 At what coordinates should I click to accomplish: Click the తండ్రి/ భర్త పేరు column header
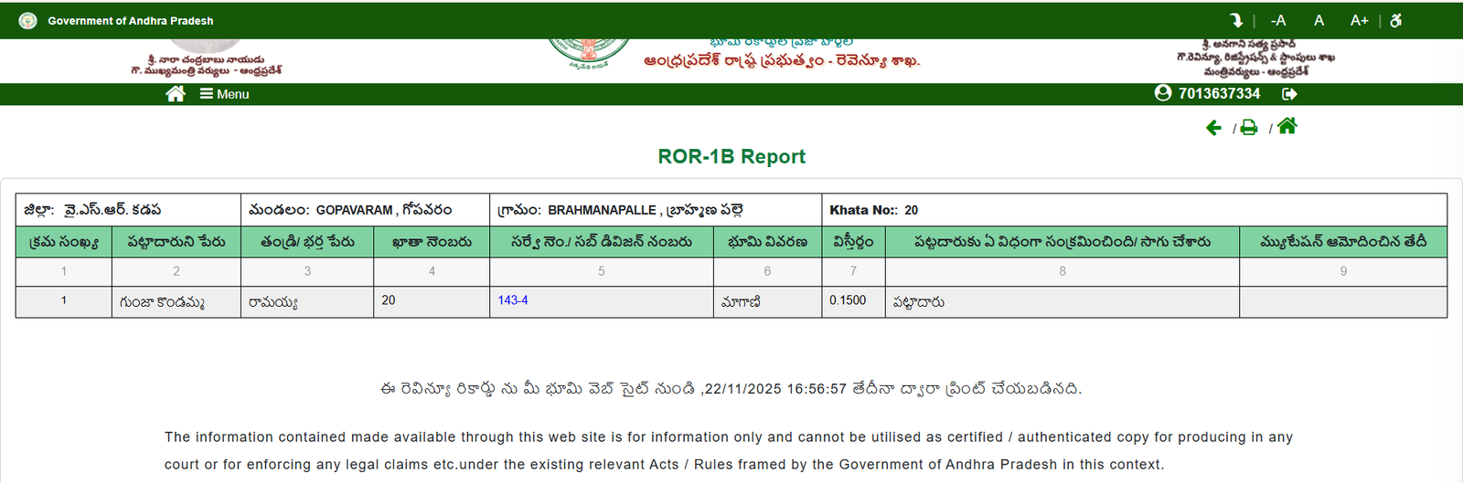pos(307,242)
